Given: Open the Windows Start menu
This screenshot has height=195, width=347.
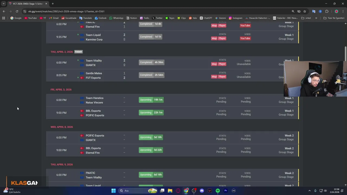Looking at the screenshot, I should (114, 191).
